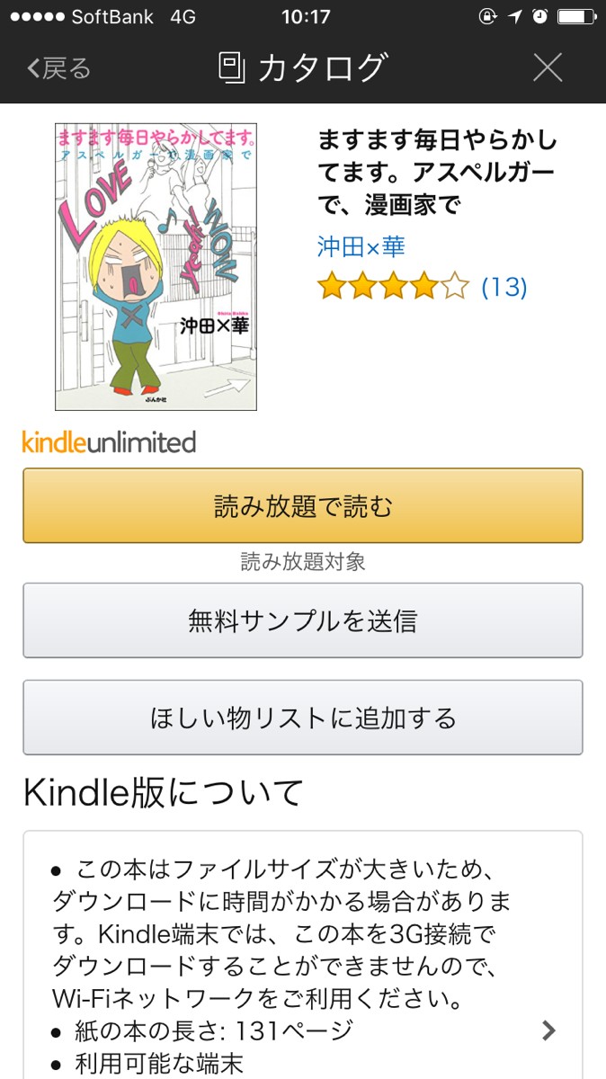Viewport: 606px width, 1079px height.
Task: View the (13) customer reviews
Action: (504, 288)
